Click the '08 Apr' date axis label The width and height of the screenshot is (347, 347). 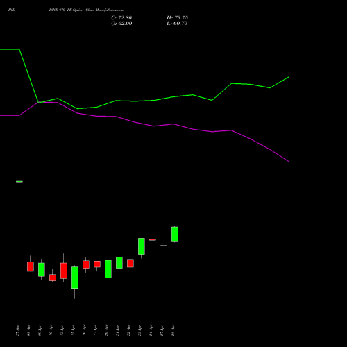tap(28, 330)
